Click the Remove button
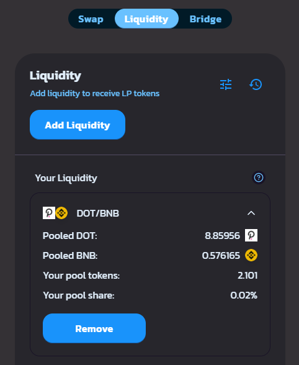The image size is (299, 365). [x=94, y=328]
